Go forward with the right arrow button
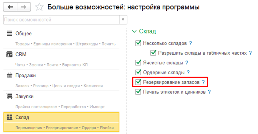Image resolution: width=258 pixels, height=134 pixels. point(24,7)
